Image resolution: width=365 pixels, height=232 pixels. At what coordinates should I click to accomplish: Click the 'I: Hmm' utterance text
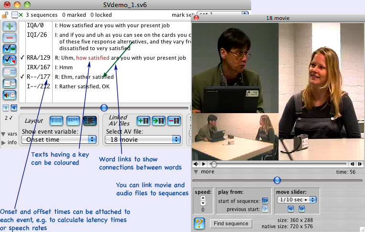(x=64, y=67)
